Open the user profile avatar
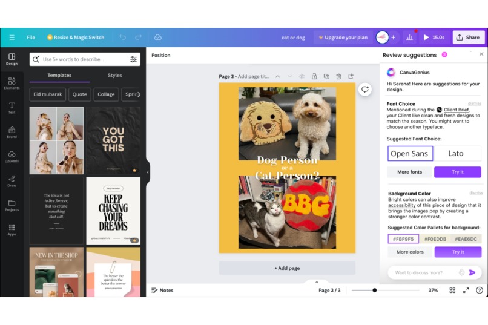The image size is (488, 325). click(382, 38)
